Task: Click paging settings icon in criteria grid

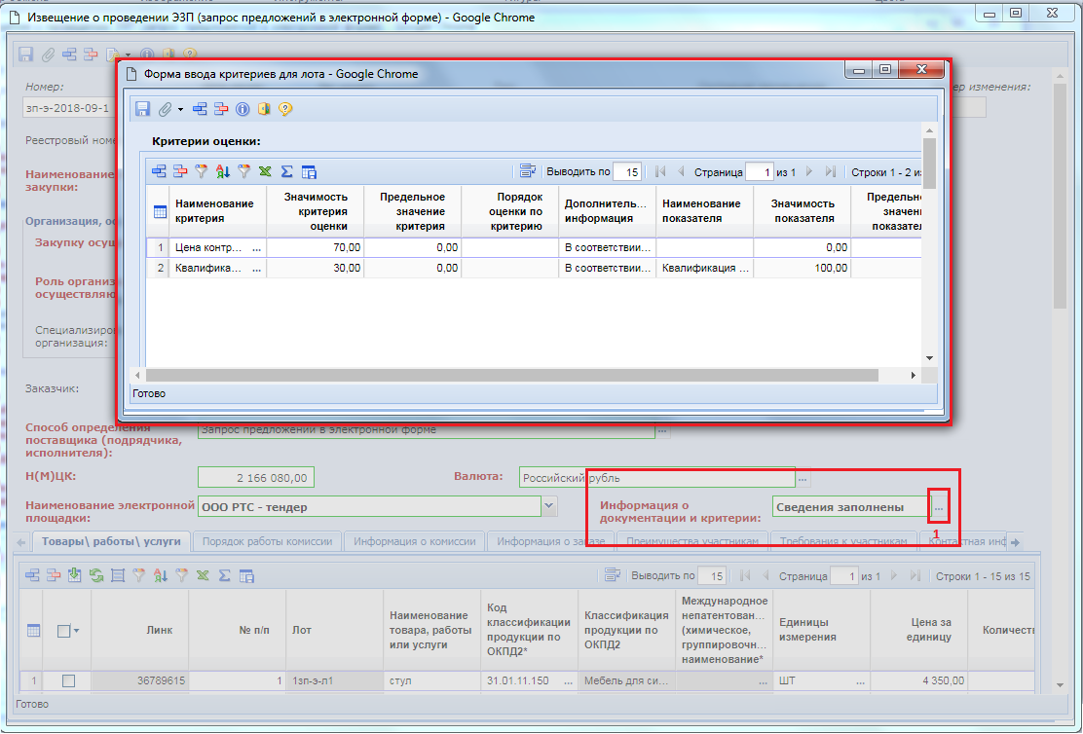Action: [x=529, y=171]
